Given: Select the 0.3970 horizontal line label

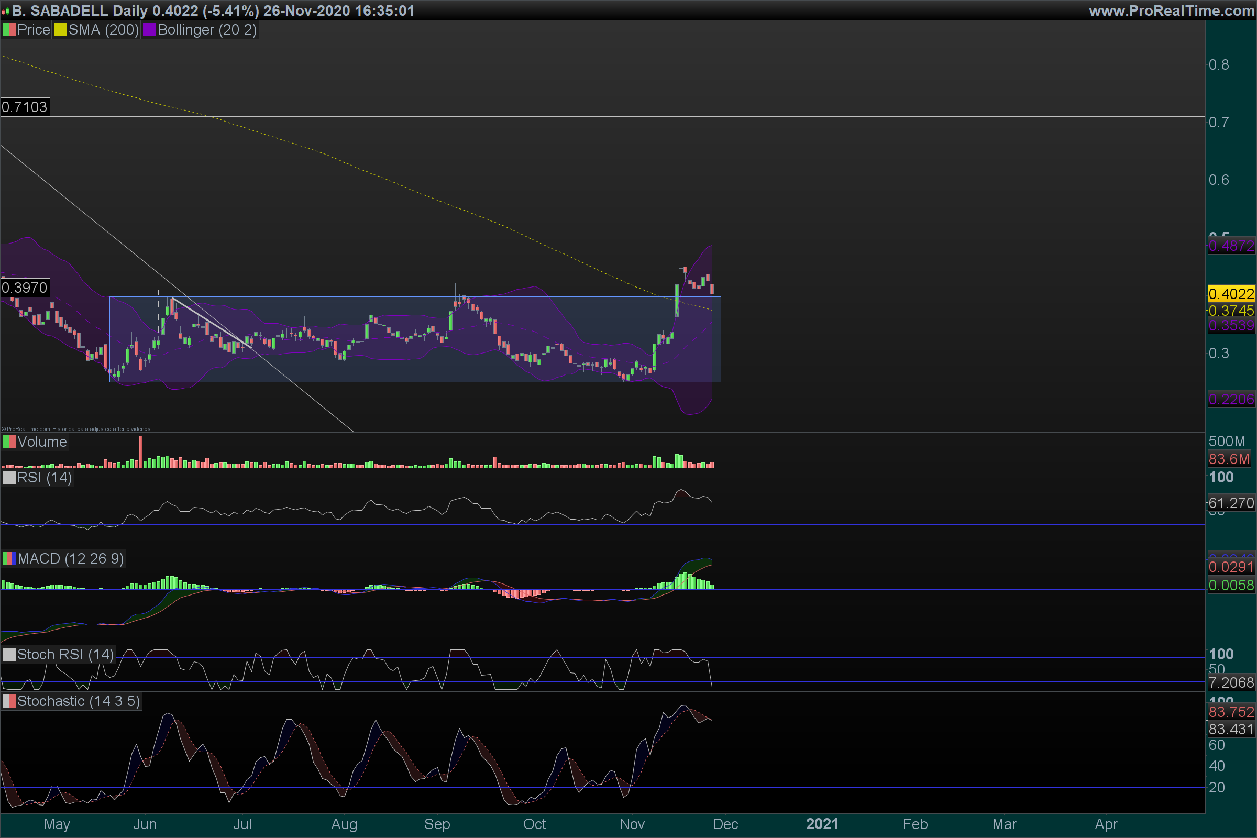Looking at the screenshot, I should pyautogui.click(x=25, y=288).
